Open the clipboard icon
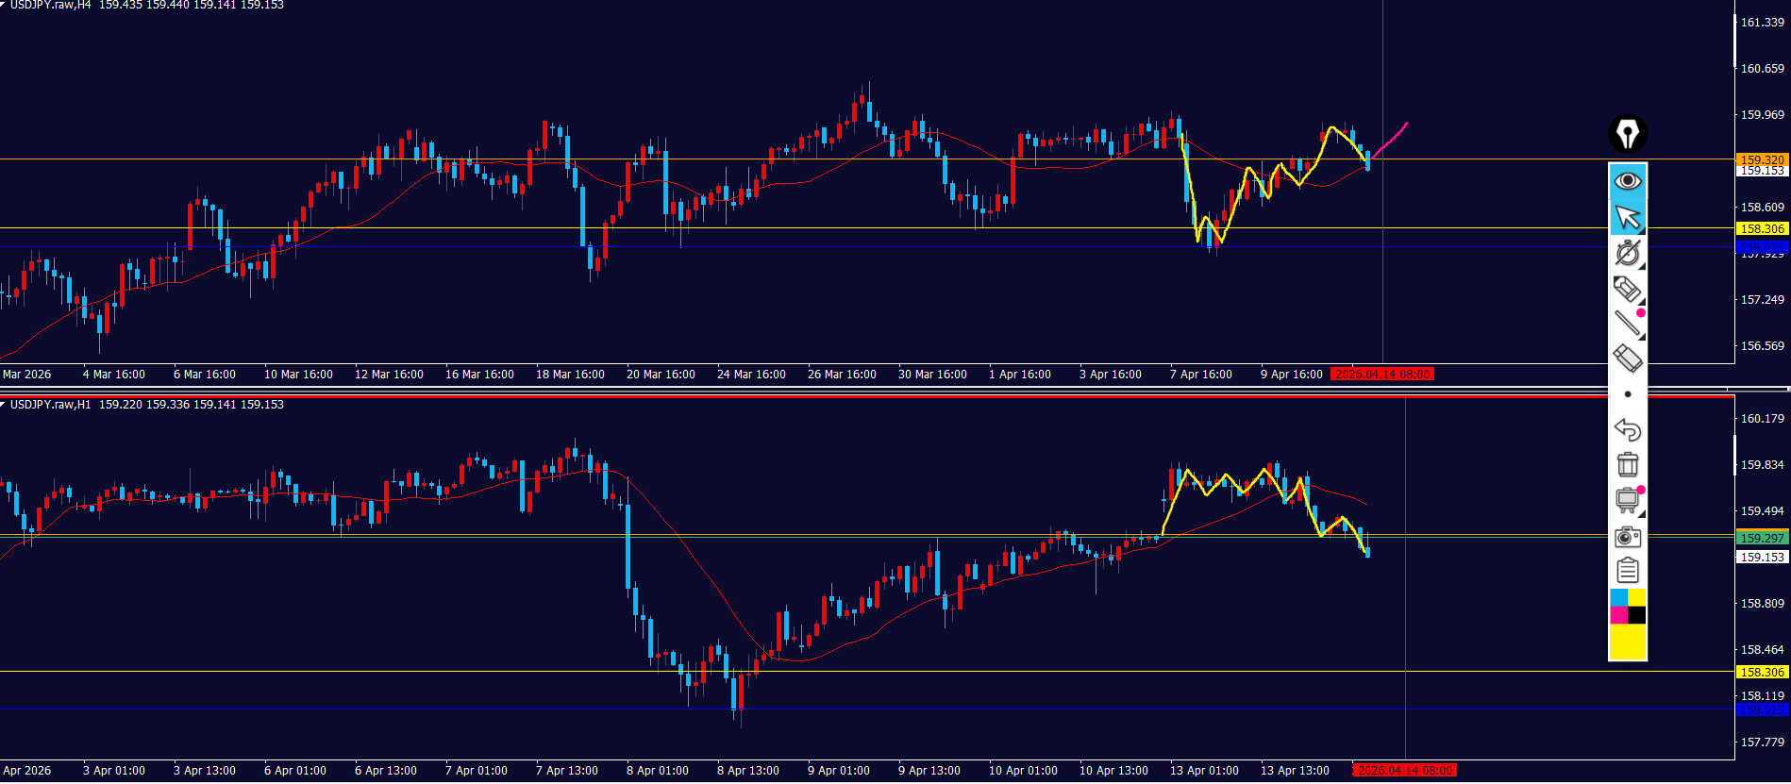 pyautogui.click(x=1627, y=571)
